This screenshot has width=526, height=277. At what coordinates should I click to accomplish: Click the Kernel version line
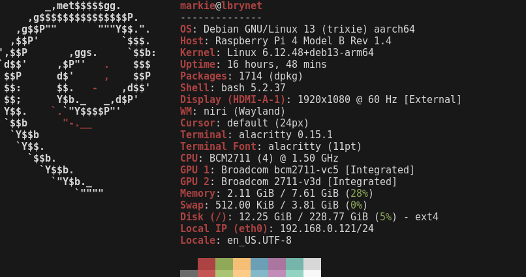tap(277, 53)
